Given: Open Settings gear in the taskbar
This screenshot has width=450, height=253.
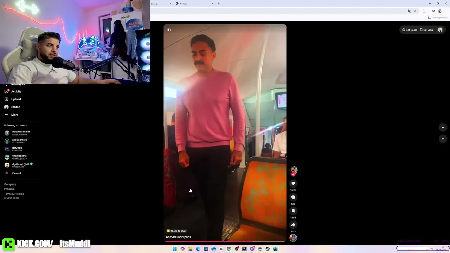Looking at the screenshot, I should coord(260,249).
